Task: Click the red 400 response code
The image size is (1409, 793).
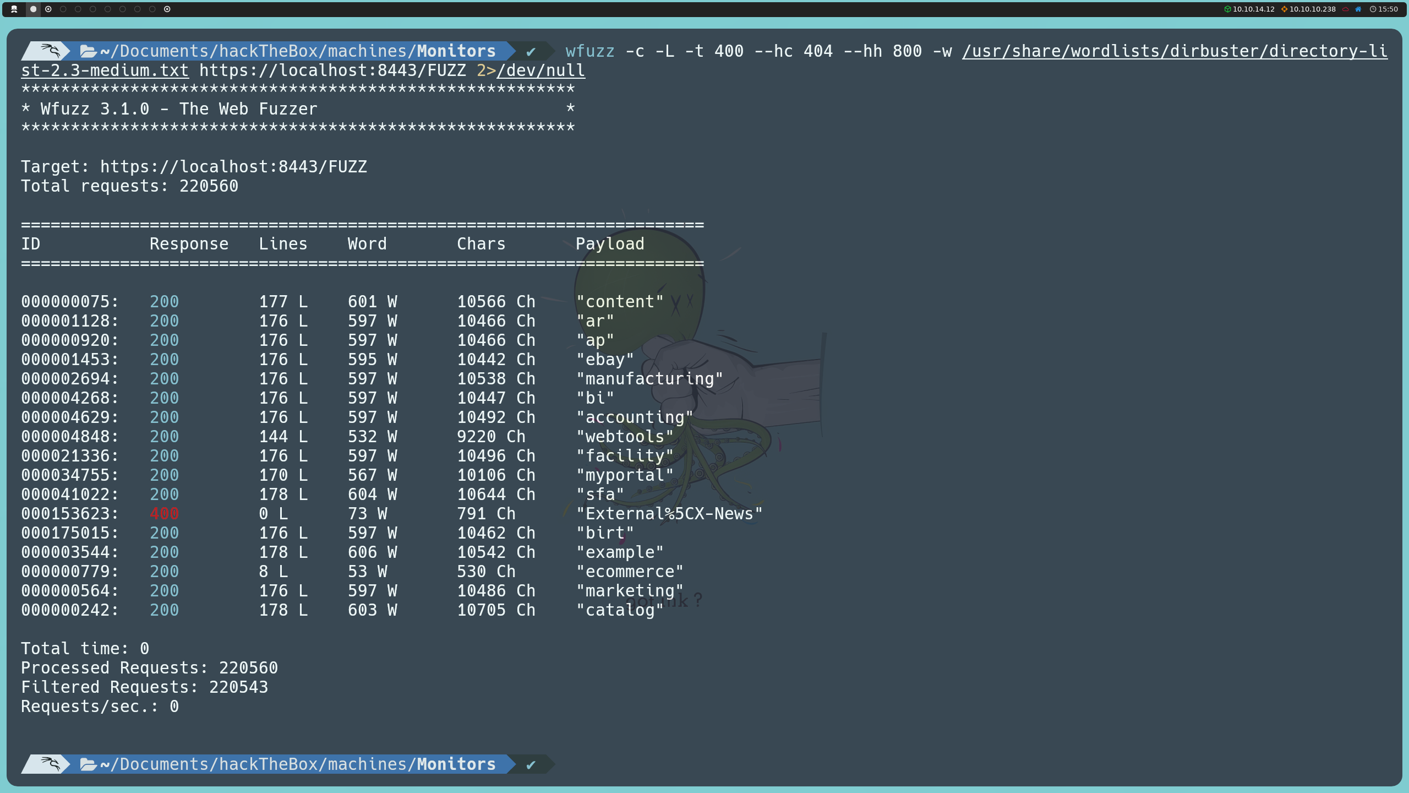Action: point(164,514)
